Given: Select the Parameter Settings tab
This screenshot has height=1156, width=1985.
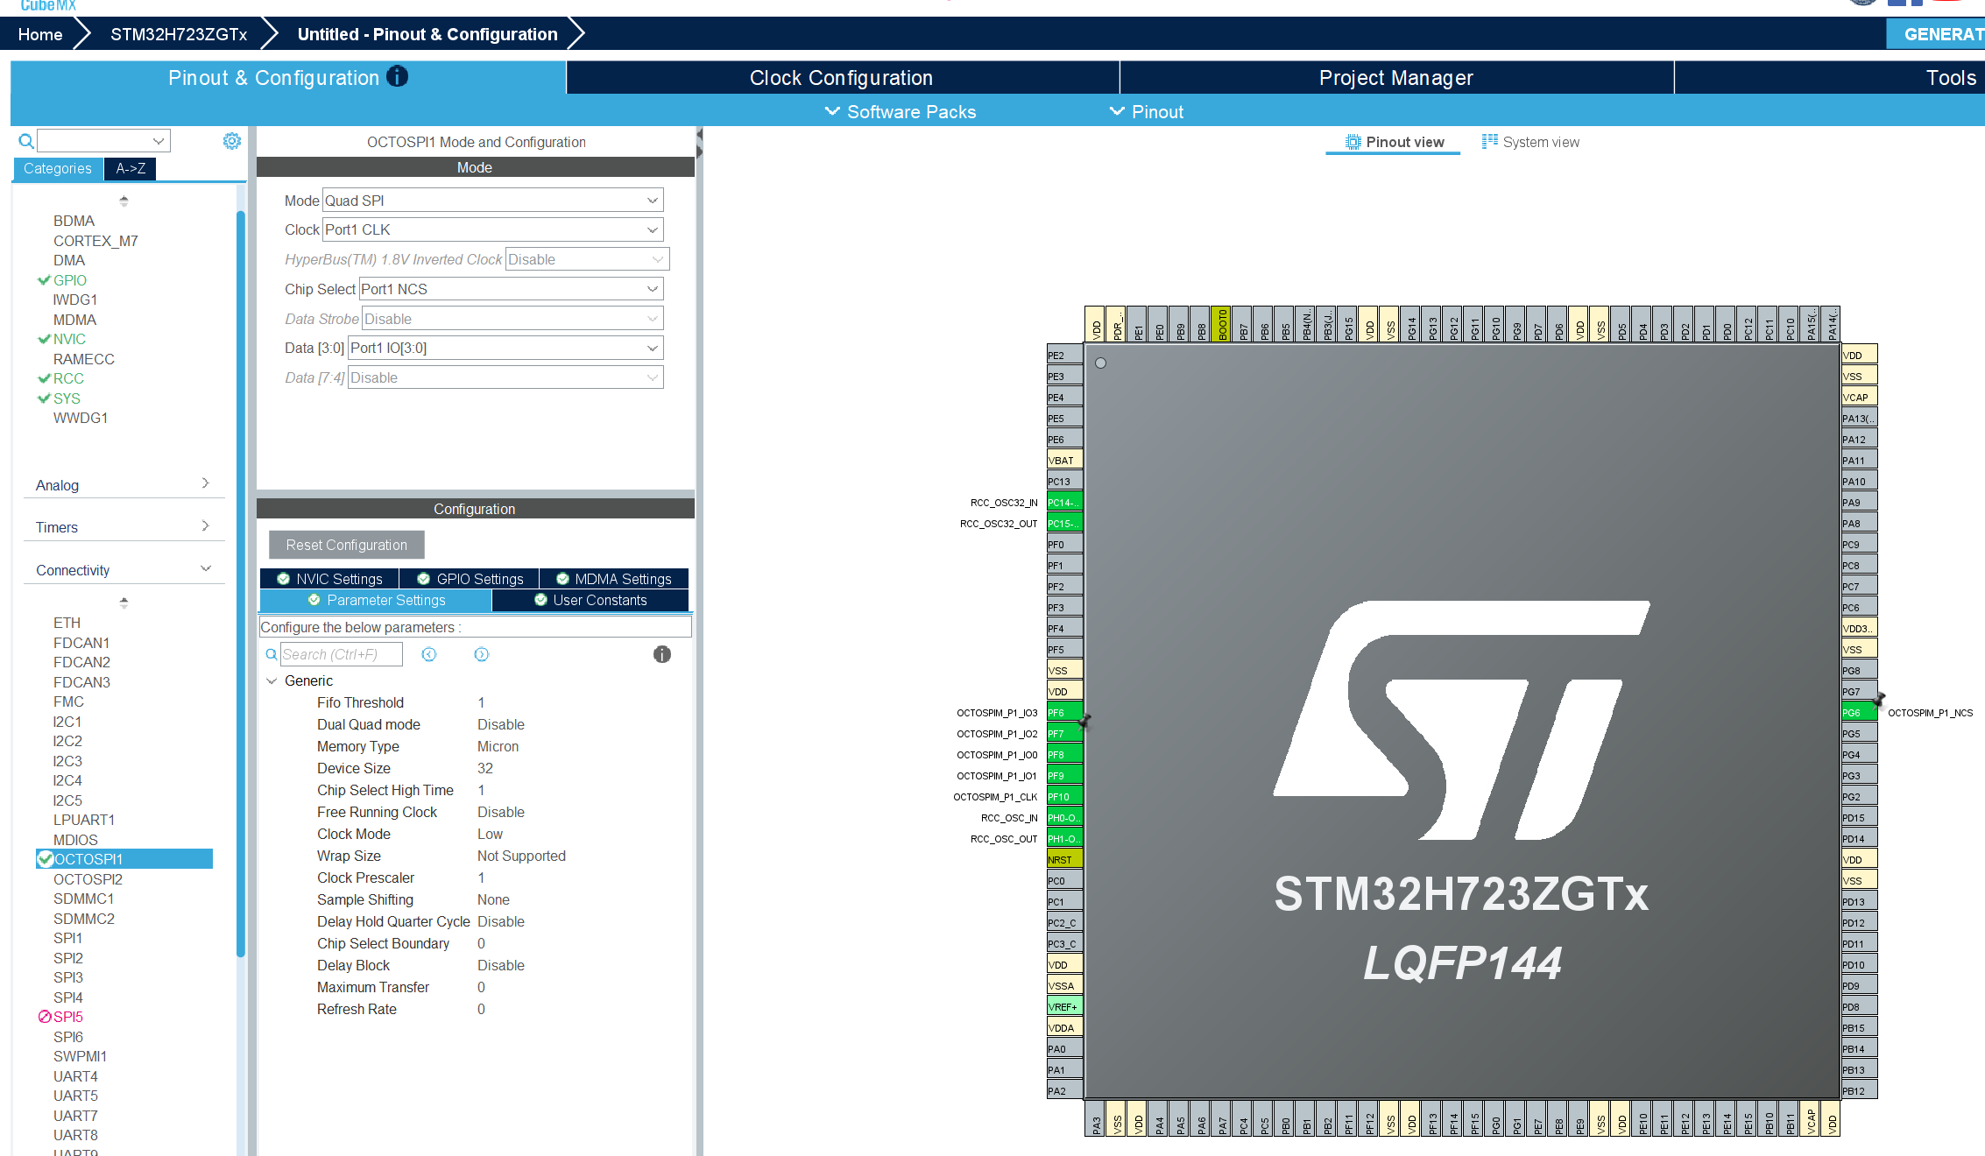Looking at the screenshot, I should pyautogui.click(x=376, y=600).
